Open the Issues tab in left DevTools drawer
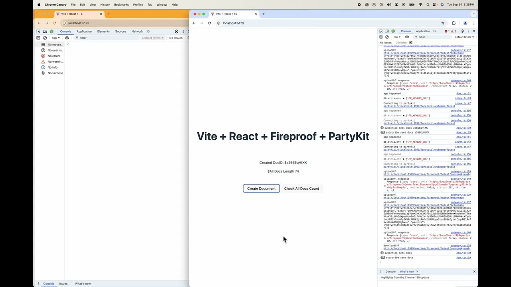 pos(63,284)
